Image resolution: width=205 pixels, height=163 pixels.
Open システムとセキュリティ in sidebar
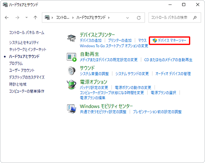(24, 42)
